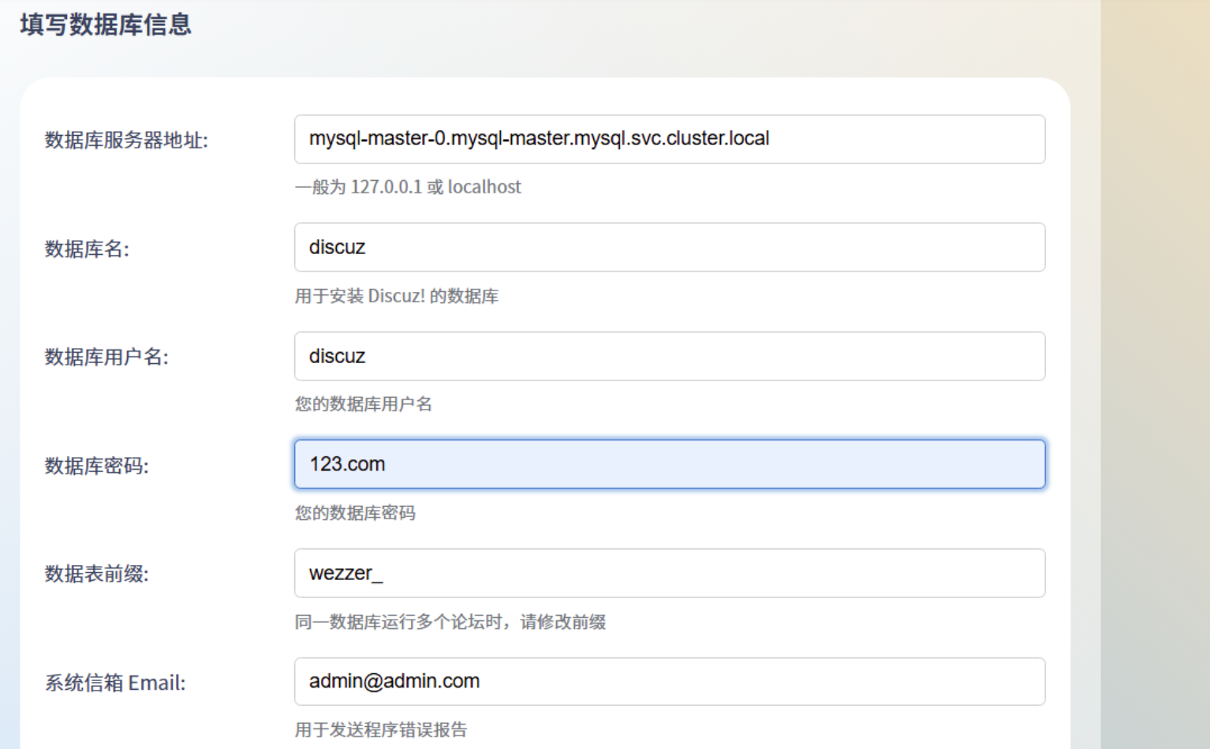Viewport: 1210px width, 749px height.
Task: Click hint text 您的数据库密码
Action: [x=355, y=513]
